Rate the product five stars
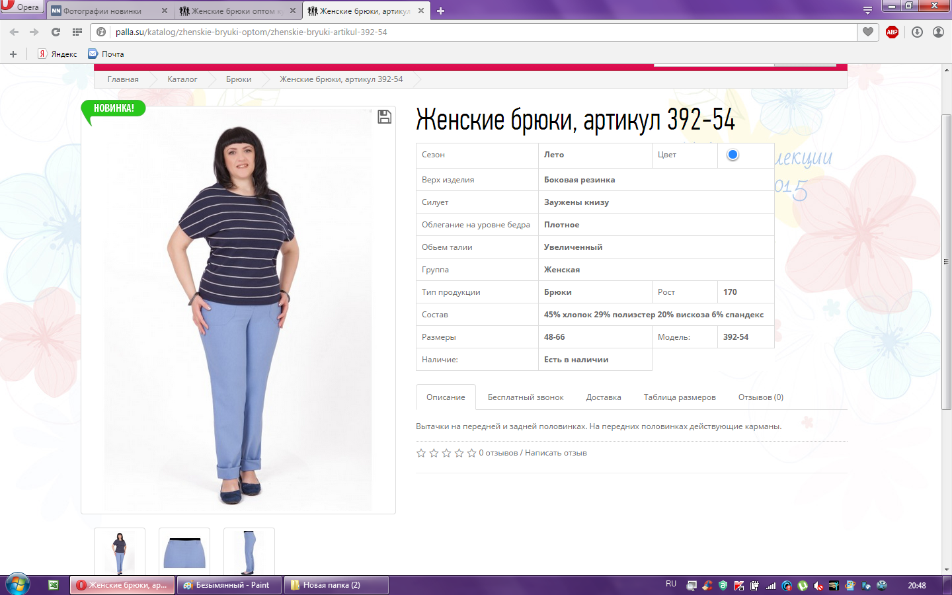Image resolution: width=952 pixels, height=595 pixels. 471,453
